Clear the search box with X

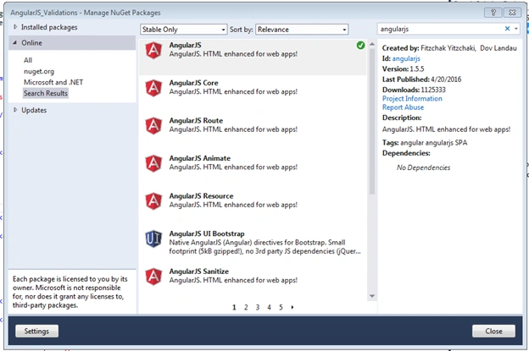pos(507,29)
